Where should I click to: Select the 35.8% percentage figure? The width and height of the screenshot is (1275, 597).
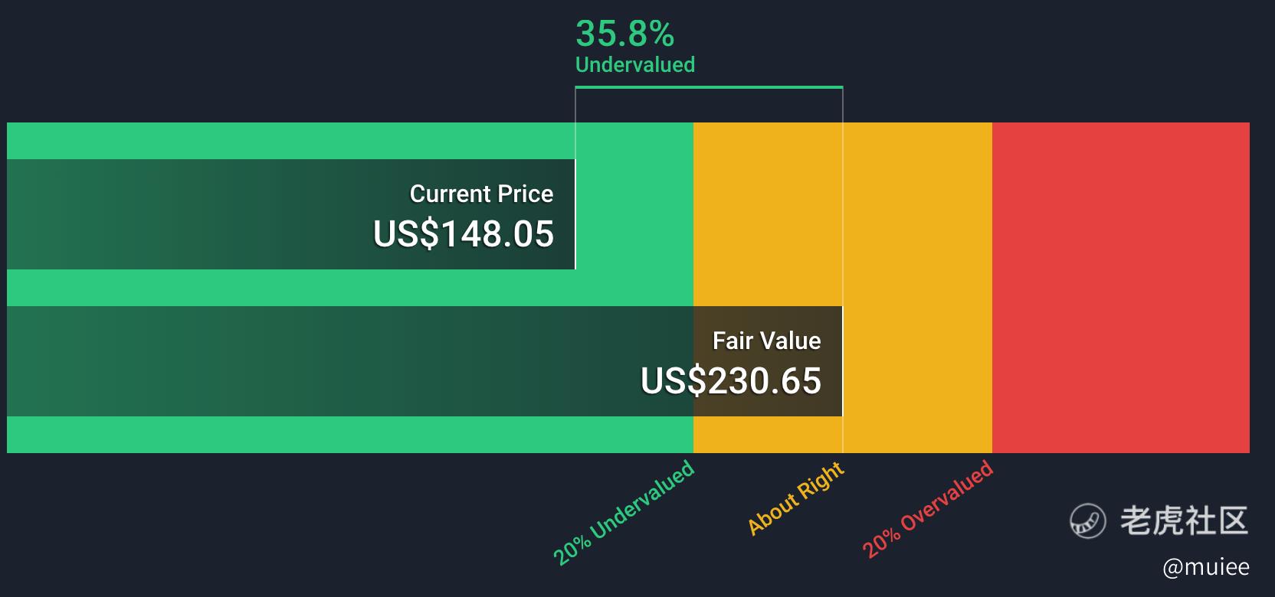coord(624,34)
